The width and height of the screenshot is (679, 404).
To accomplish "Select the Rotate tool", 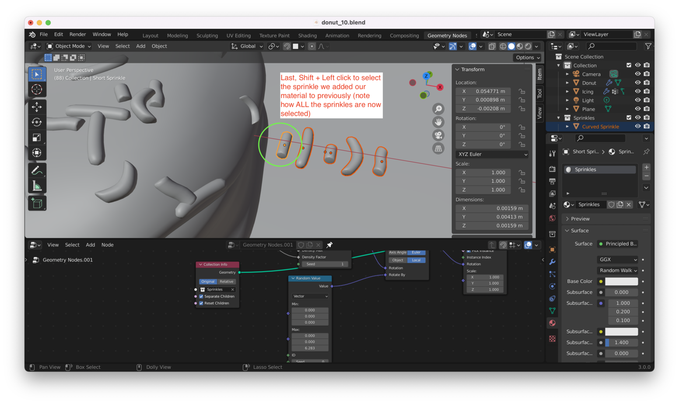I will (x=37, y=122).
